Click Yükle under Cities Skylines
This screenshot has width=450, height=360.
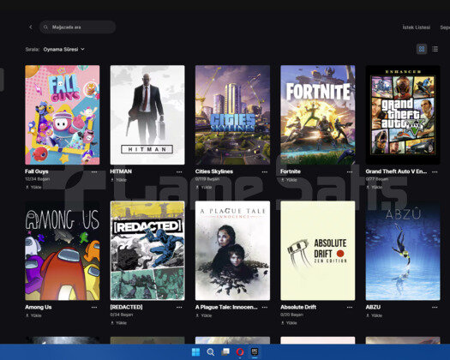pos(203,187)
